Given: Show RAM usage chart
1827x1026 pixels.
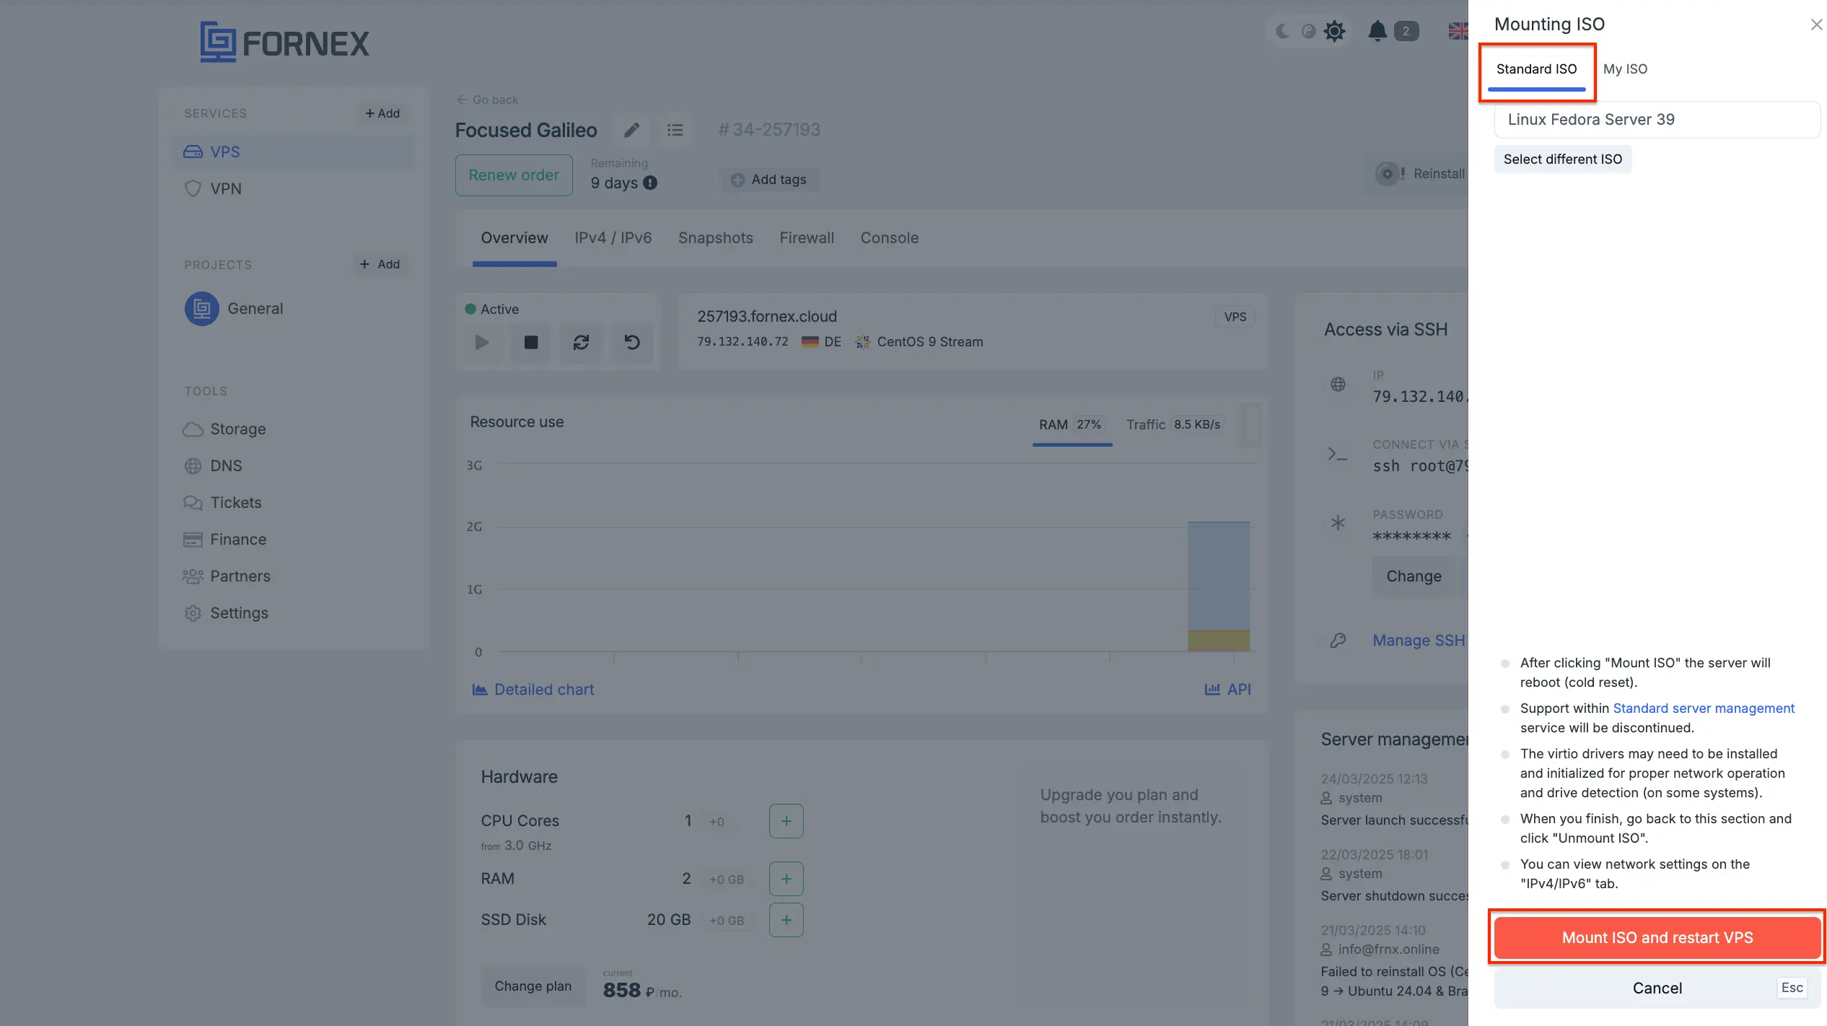Looking at the screenshot, I should 1072,425.
